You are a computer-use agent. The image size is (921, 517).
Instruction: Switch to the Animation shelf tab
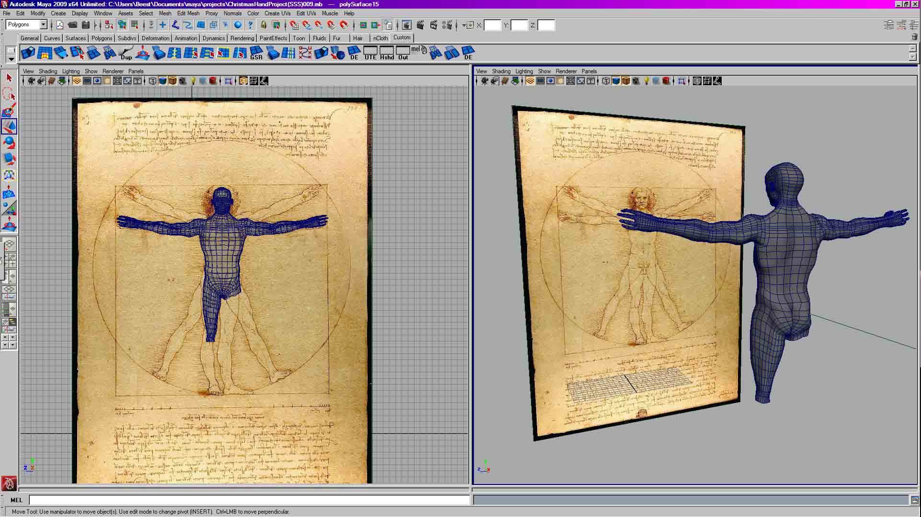point(185,38)
